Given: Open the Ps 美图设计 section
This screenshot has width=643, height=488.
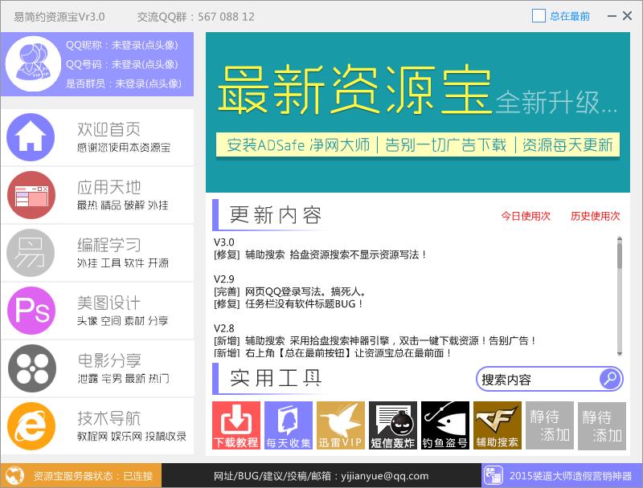Looking at the screenshot, I should coord(31,310).
